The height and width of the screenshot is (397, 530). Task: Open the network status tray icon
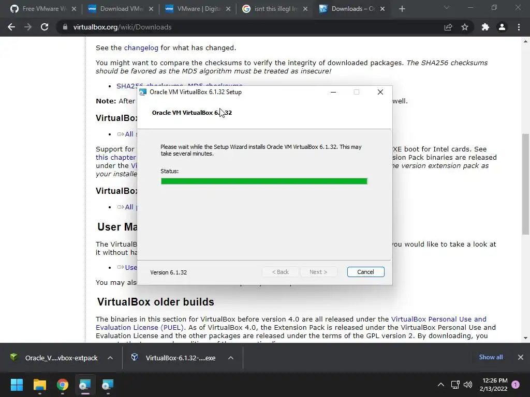(455, 385)
